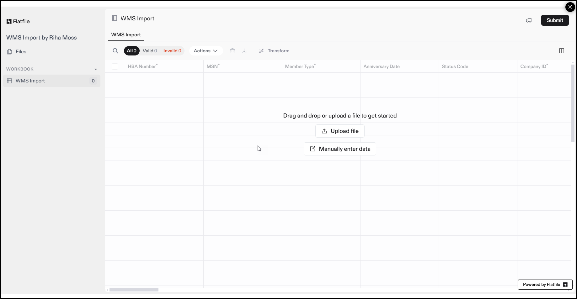
Task: Switch to the WMS Import tab
Action: (x=126, y=35)
